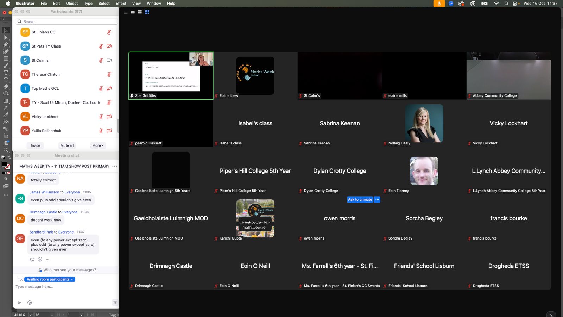Click the participants Search field

[x=67, y=21]
